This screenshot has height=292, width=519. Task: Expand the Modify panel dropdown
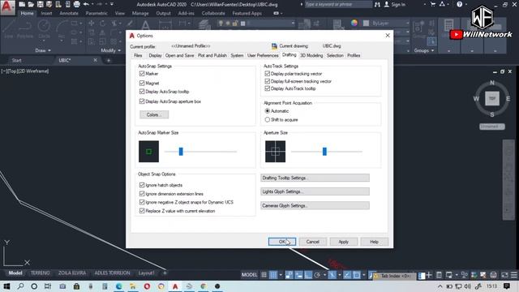[x=111, y=50]
